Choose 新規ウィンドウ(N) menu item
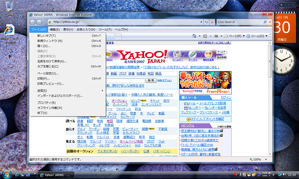This screenshot has height=179, width=299. [68, 41]
